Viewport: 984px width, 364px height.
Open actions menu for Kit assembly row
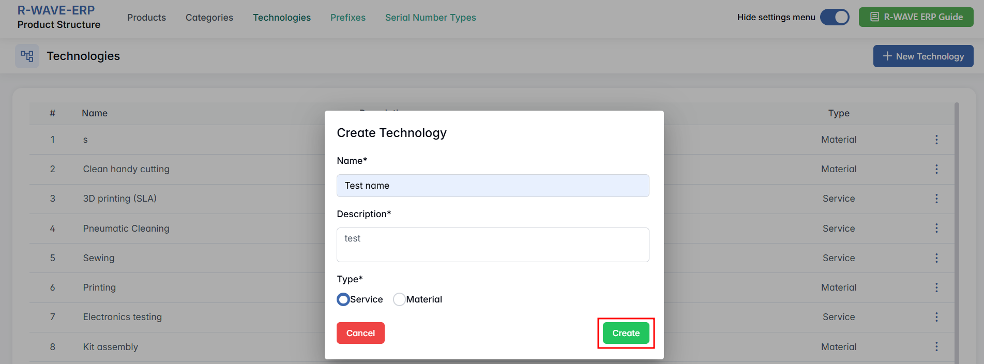coord(936,347)
